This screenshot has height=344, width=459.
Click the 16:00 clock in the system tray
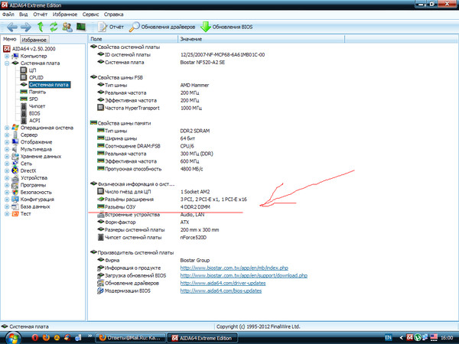447,338
